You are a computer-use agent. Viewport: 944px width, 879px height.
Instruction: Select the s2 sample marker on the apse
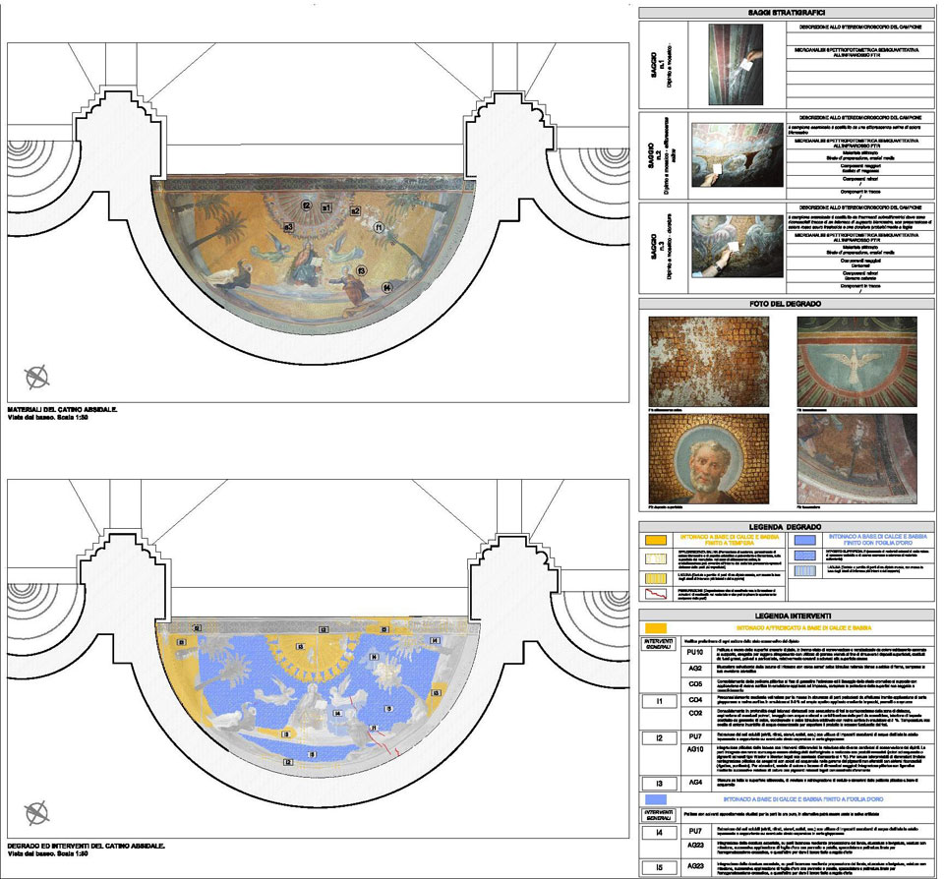355,210
